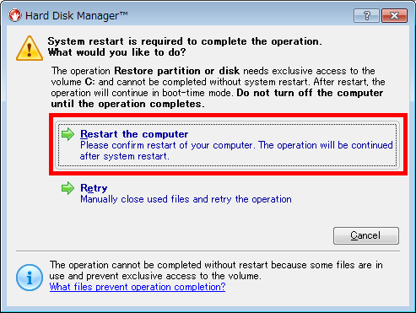The width and height of the screenshot is (416, 313).
Task: Click the green arrow beside Restart the computer
Action: pyautogui.click(x=68, y=134)
